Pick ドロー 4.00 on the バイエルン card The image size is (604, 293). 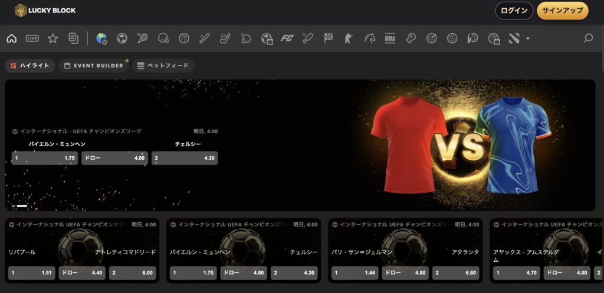pyautogui.click(x=244, y=273)
